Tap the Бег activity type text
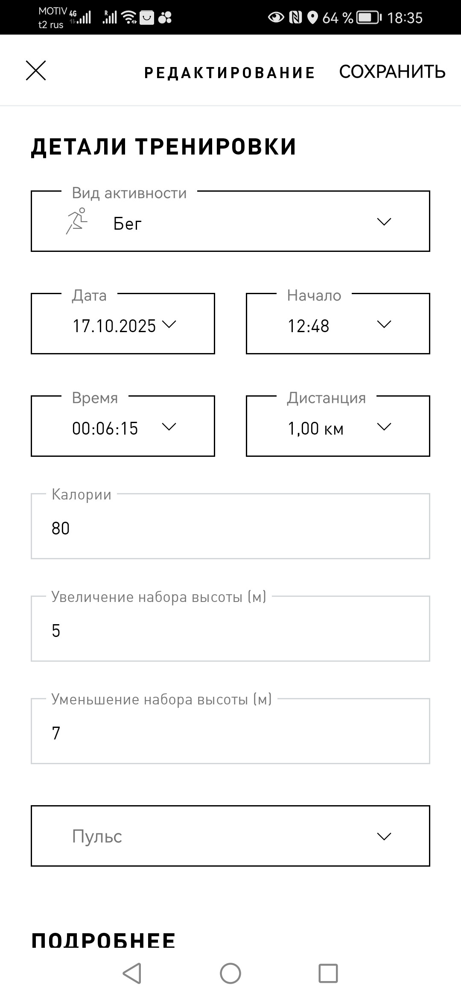Viewport: 461px width, 999px height. [127, 223]
